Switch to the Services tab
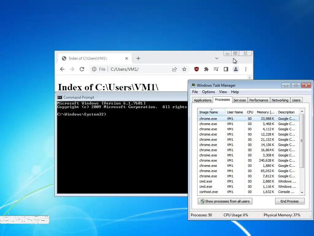 point(239,100)
